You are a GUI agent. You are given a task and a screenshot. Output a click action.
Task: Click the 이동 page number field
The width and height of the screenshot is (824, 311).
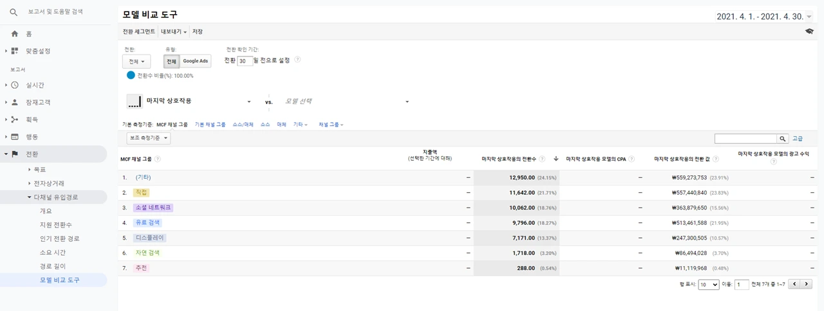tap(742, 285)
